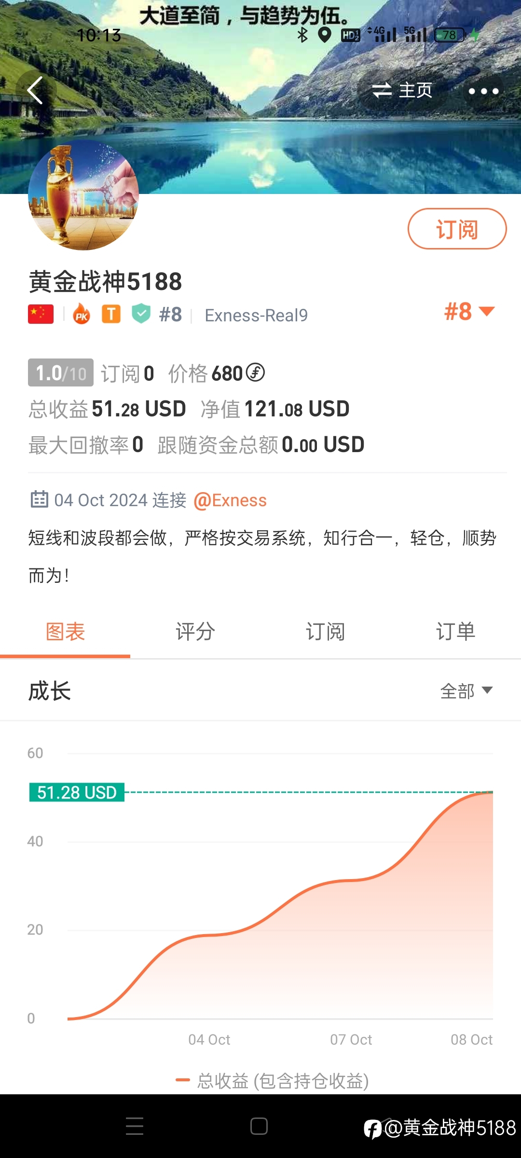
Task: Switch account via 主页 toggle button
Action: (402, 90)
